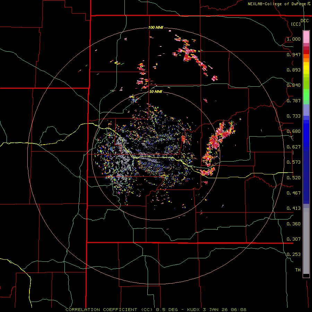Click the 0.840 scale value
312x312 pixels.
294,85
